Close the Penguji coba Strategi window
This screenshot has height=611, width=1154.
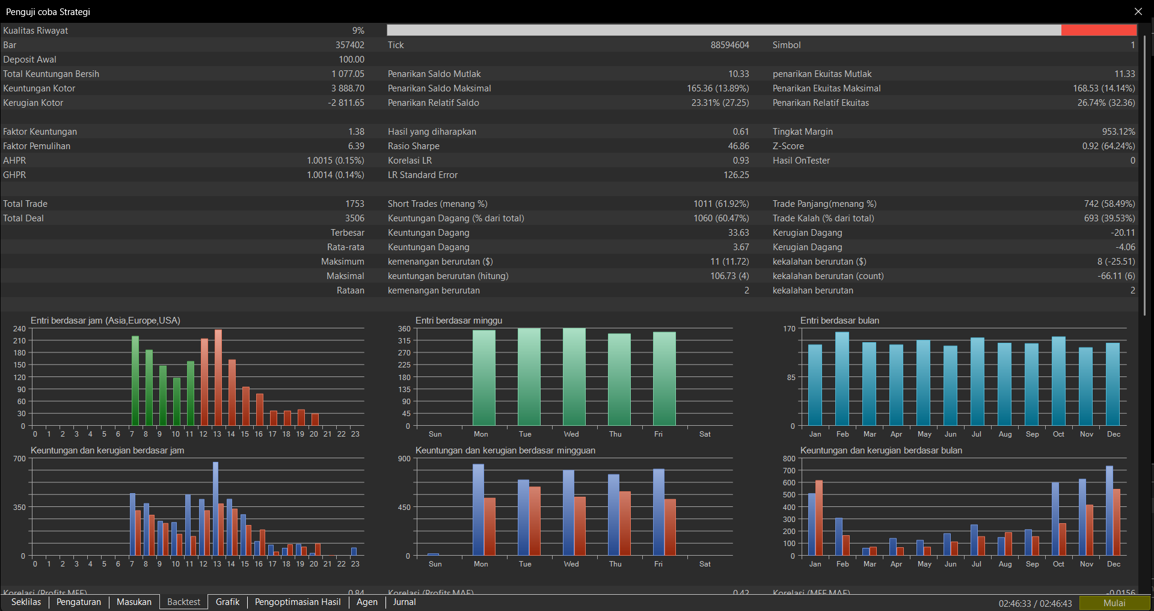pos(1138,11)
